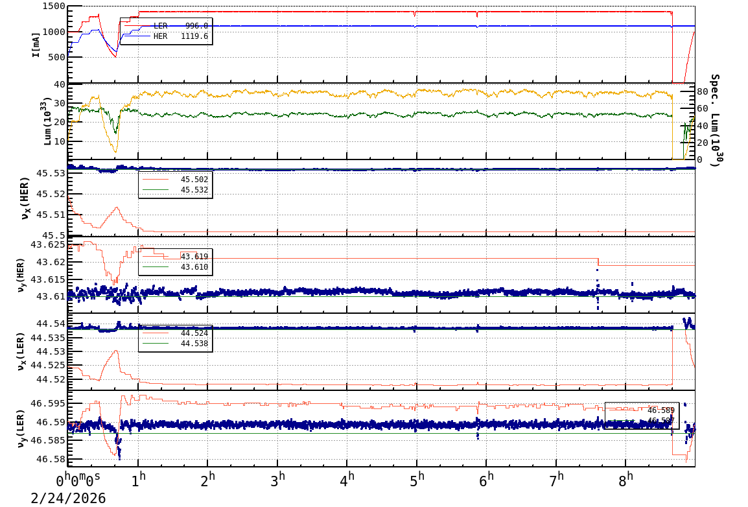Click the 4h time axis label
Screen dimensions: 748x507
click(x=347, y=480)
